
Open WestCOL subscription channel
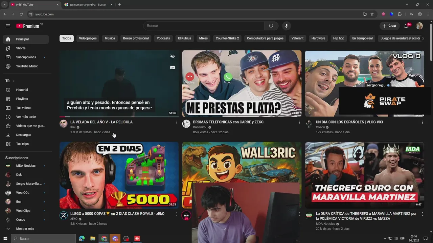pos(26,193)
